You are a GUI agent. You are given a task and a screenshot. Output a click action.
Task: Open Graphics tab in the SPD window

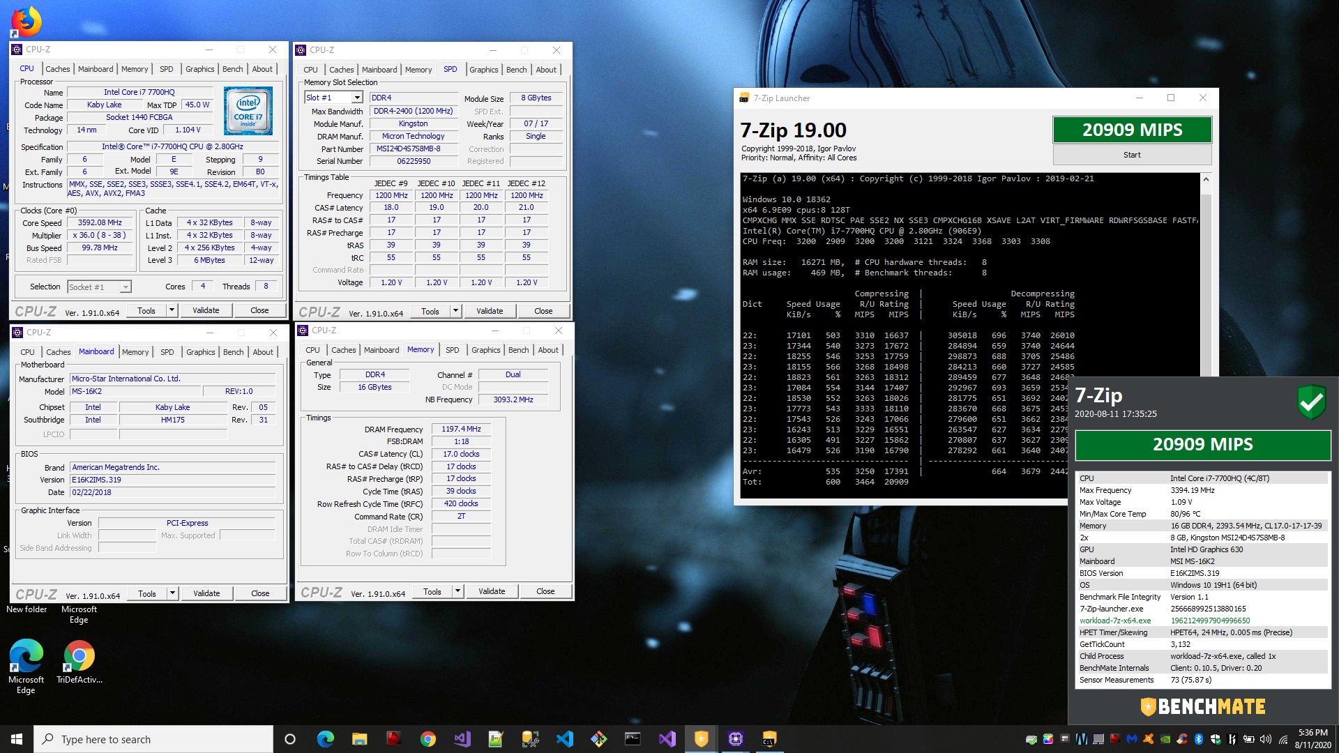483,70
